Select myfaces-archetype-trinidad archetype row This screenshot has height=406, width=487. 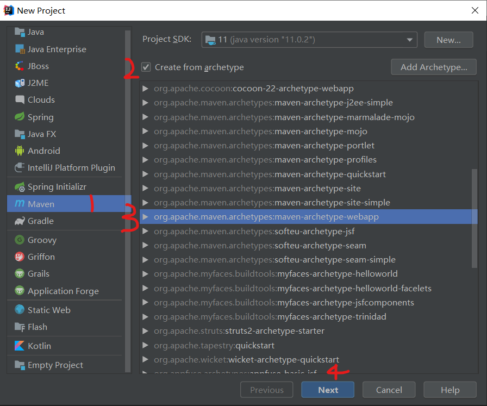point(308,316)
